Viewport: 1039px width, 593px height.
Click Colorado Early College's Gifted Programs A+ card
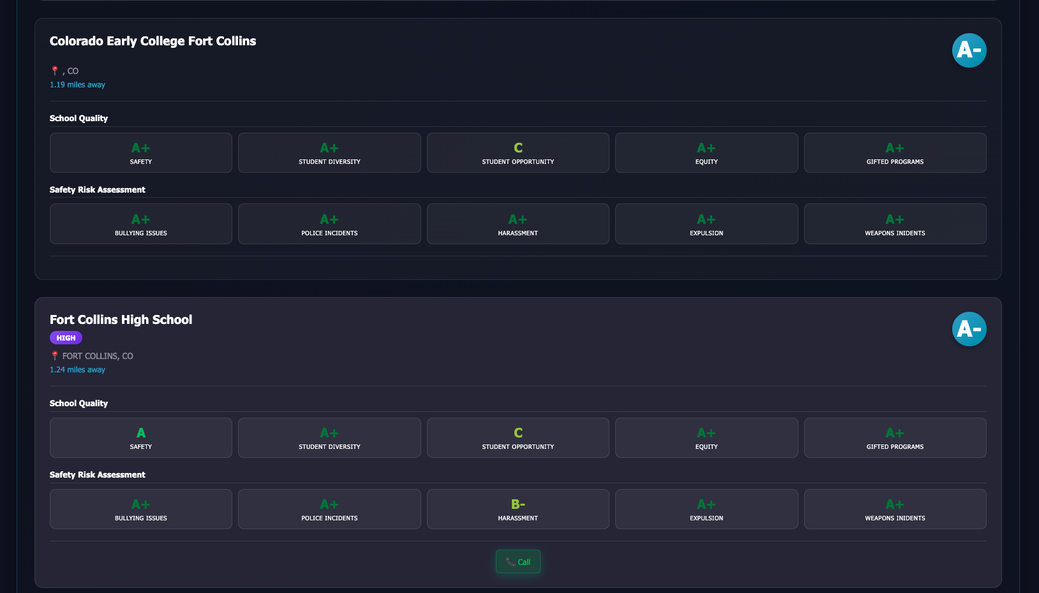[x=895, y=153]
